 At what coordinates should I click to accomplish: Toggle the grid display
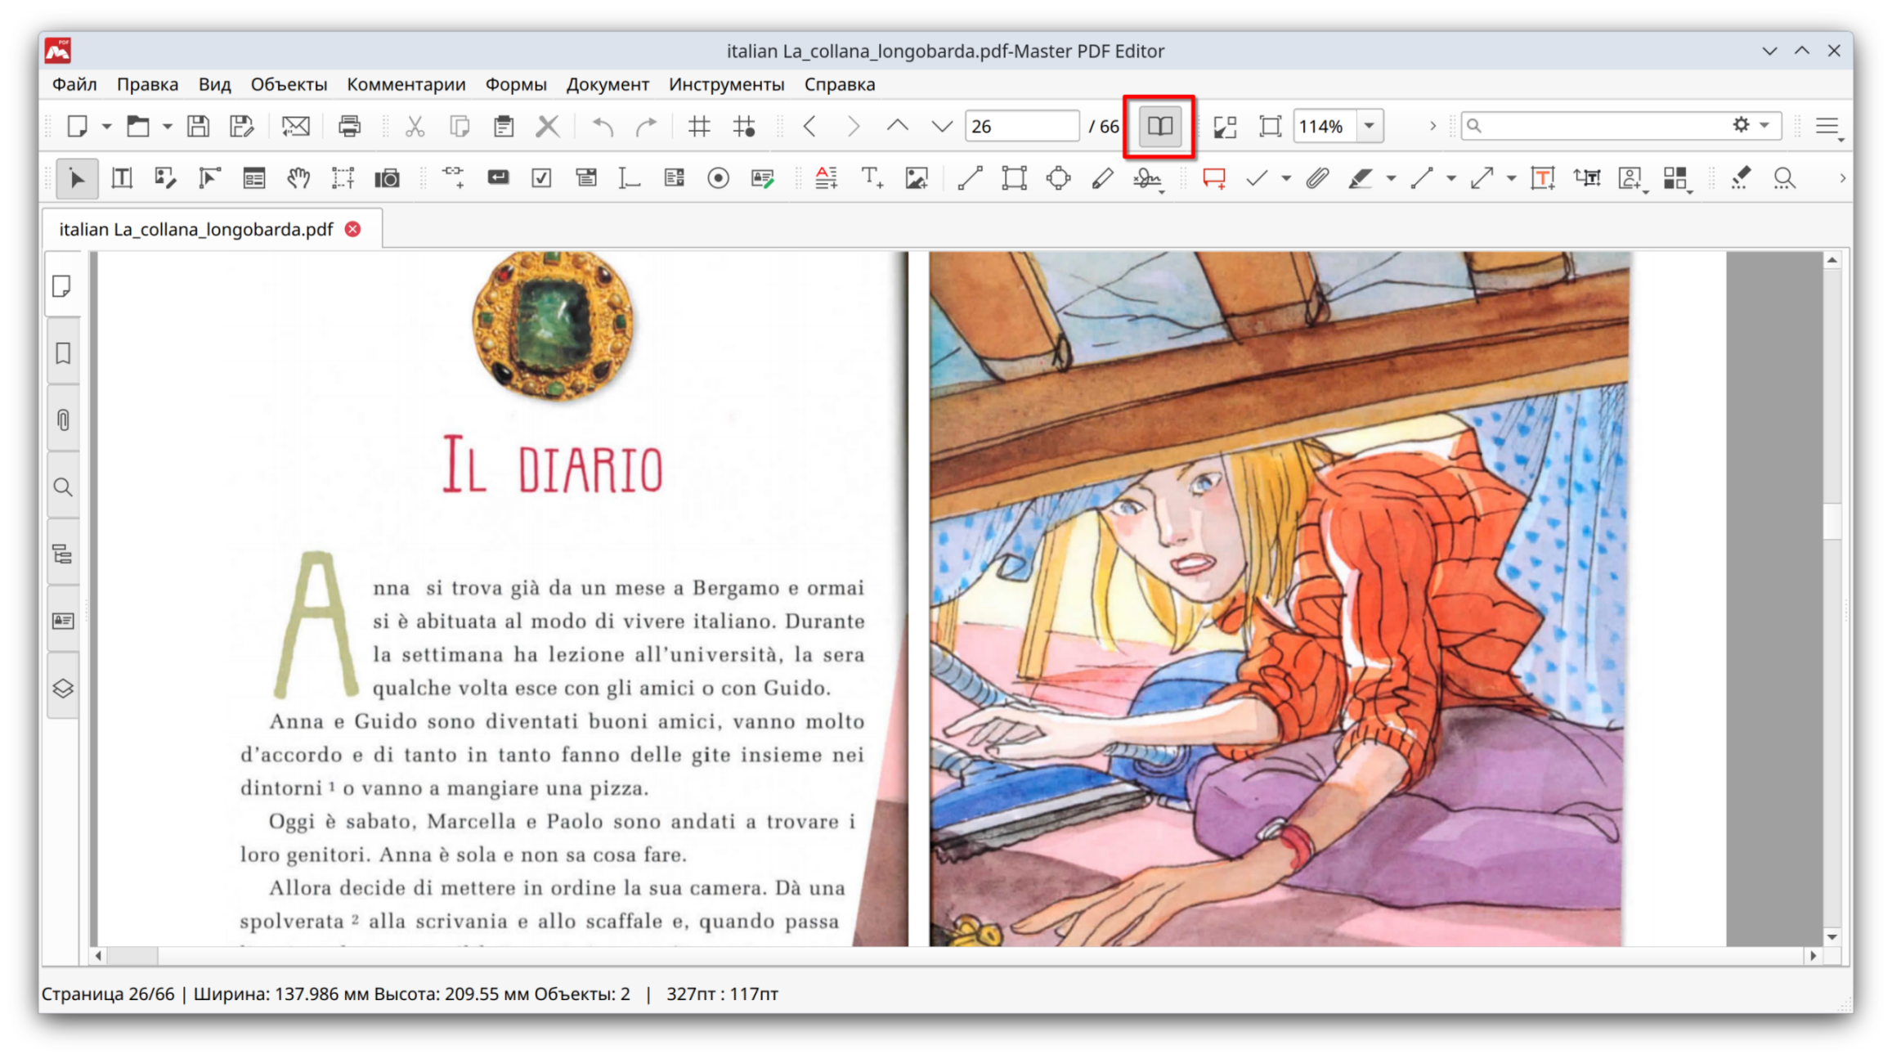tap(699, 126)
